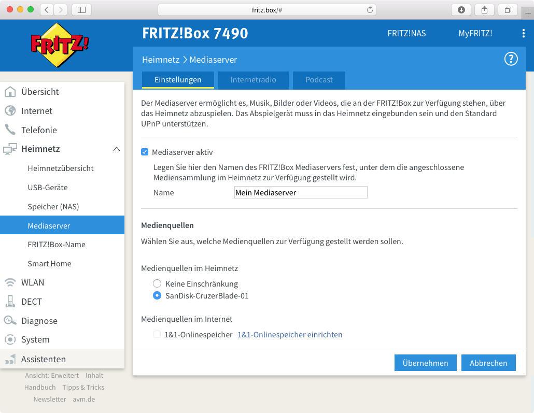
Task: Open Tipps & Tricks footer link
Action: point(83,387)
